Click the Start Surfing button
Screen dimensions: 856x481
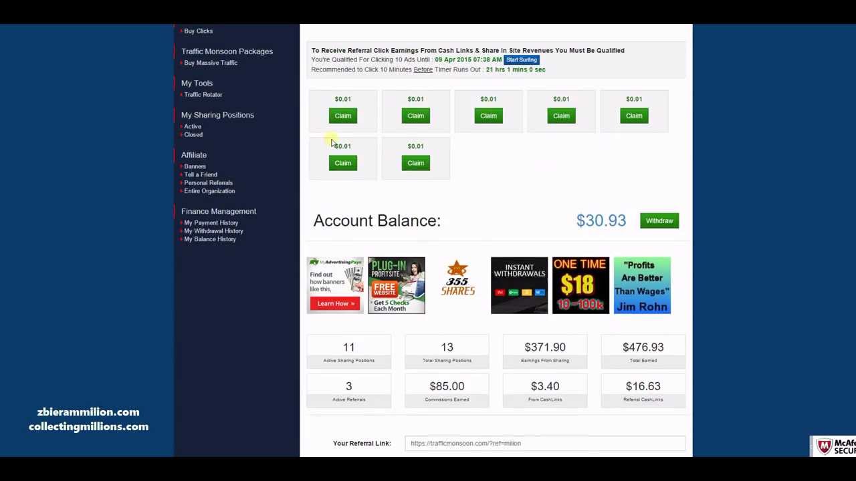click(522, 60)
